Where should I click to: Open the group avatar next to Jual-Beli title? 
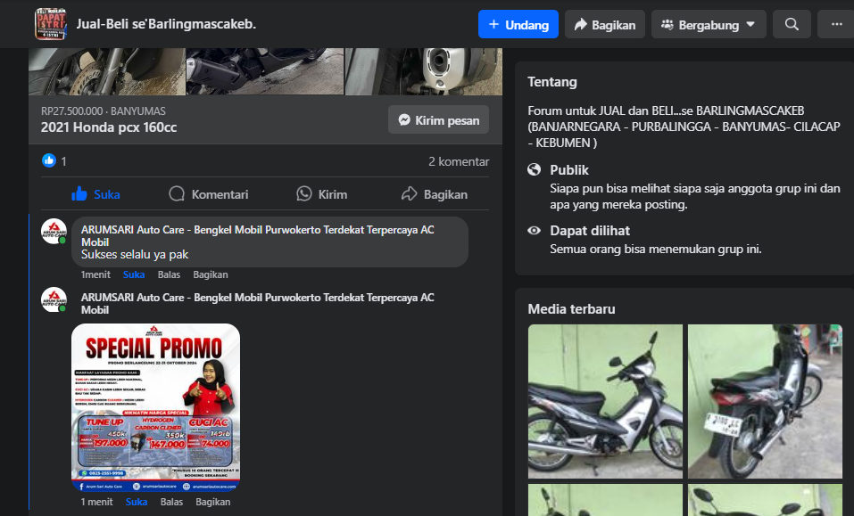51,24
